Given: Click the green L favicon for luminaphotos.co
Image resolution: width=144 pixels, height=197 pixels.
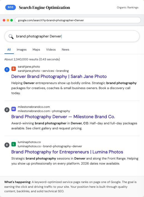Looking at the screenshot, I should click(14, 144).
